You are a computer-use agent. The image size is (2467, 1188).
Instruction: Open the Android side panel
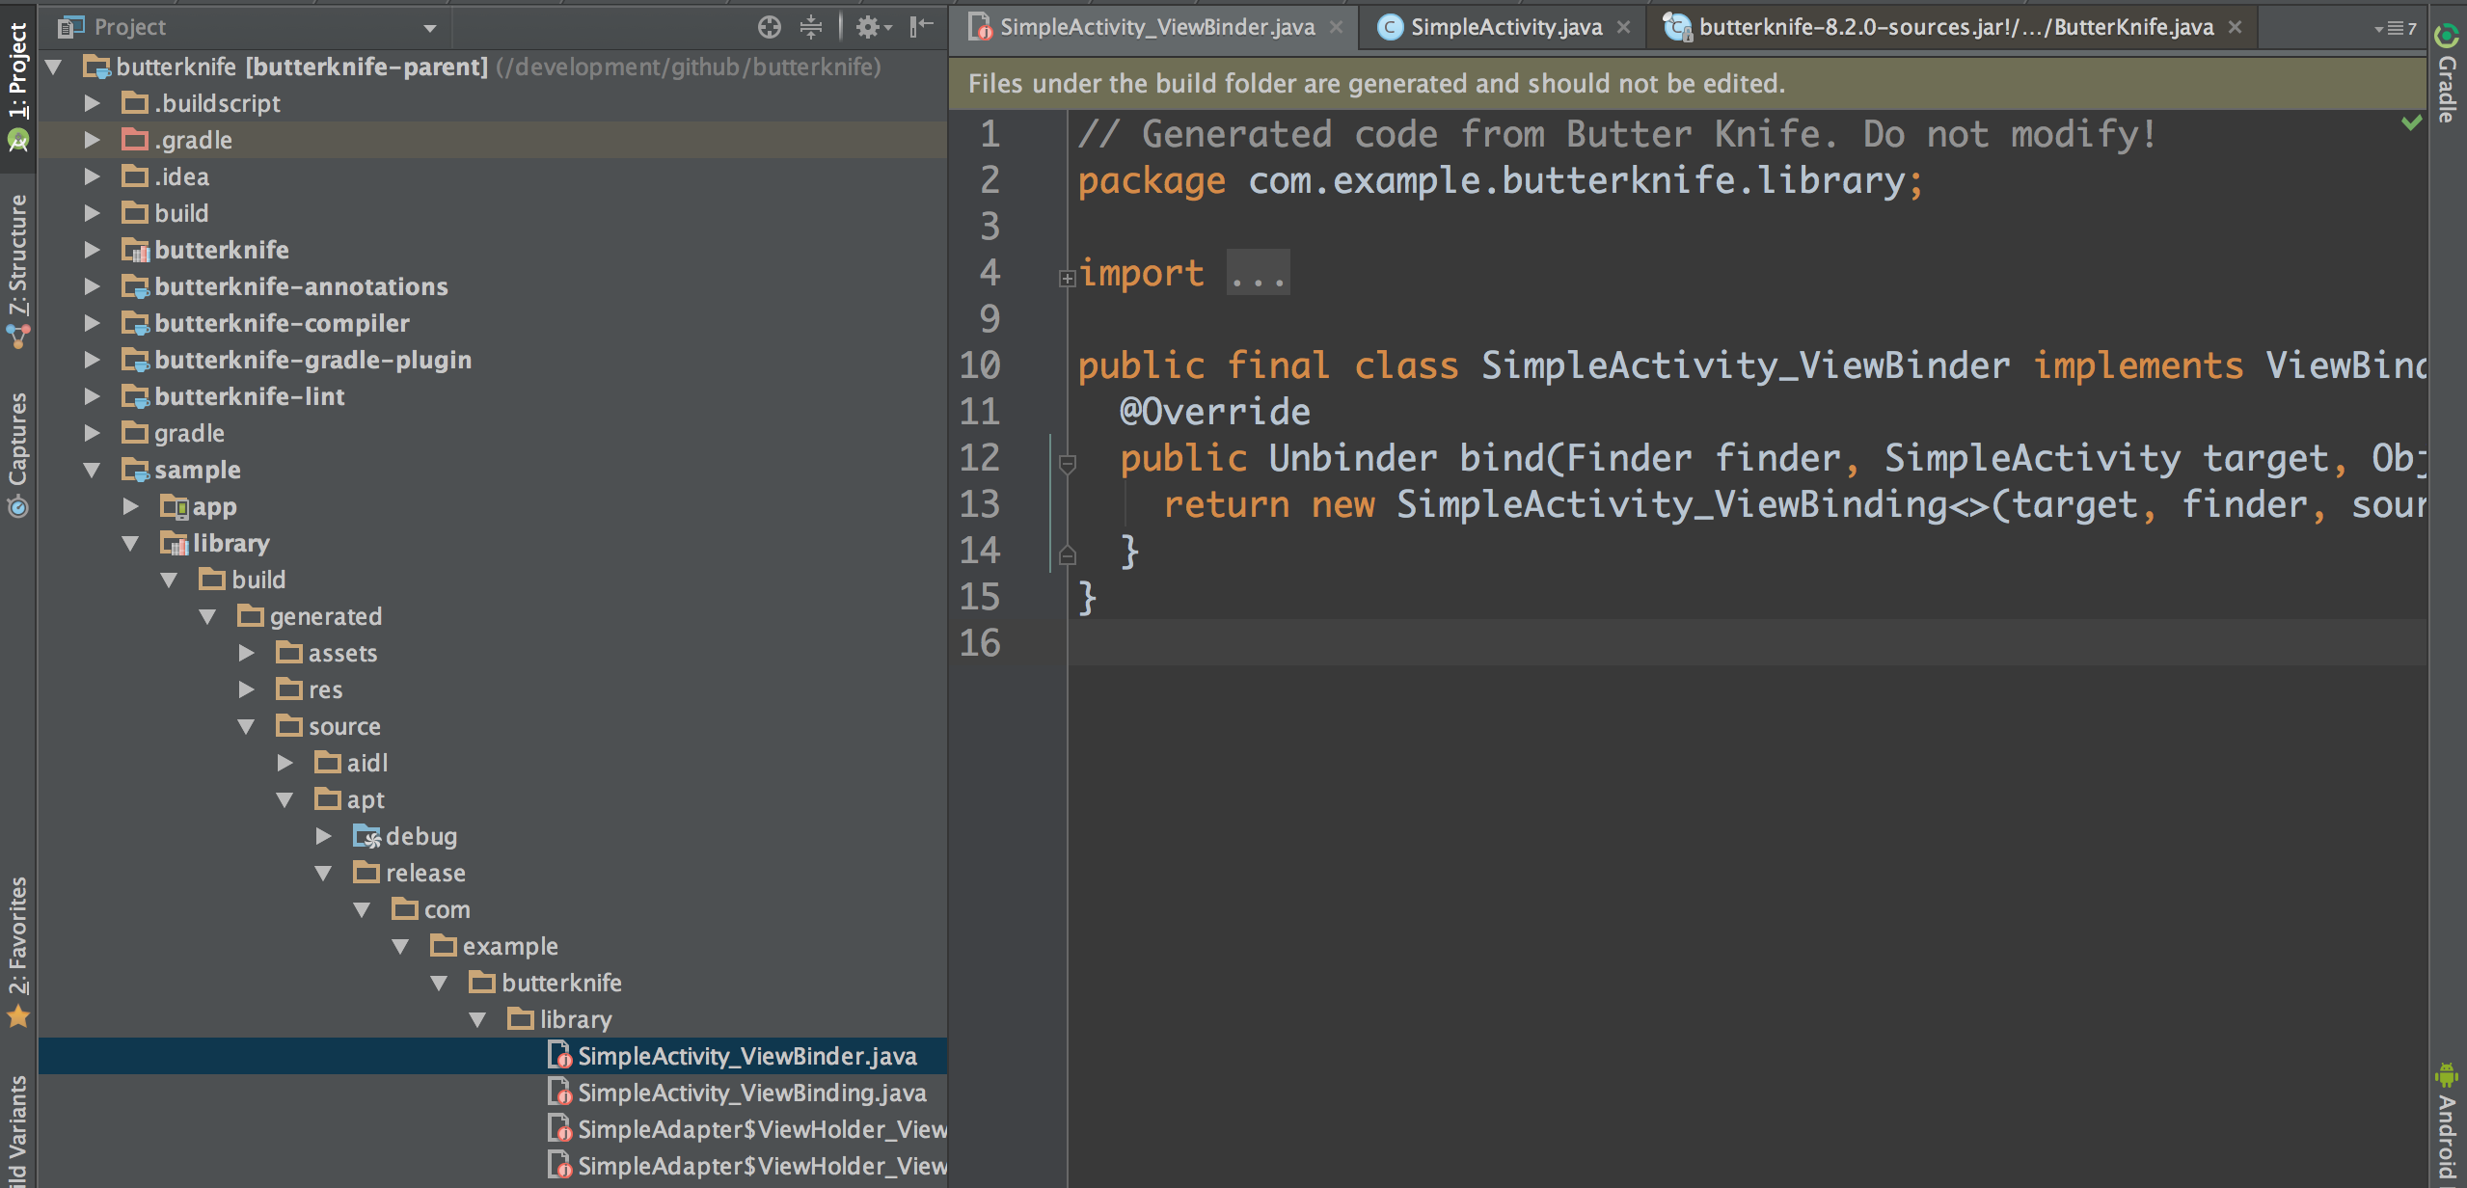(2448, 1123)
